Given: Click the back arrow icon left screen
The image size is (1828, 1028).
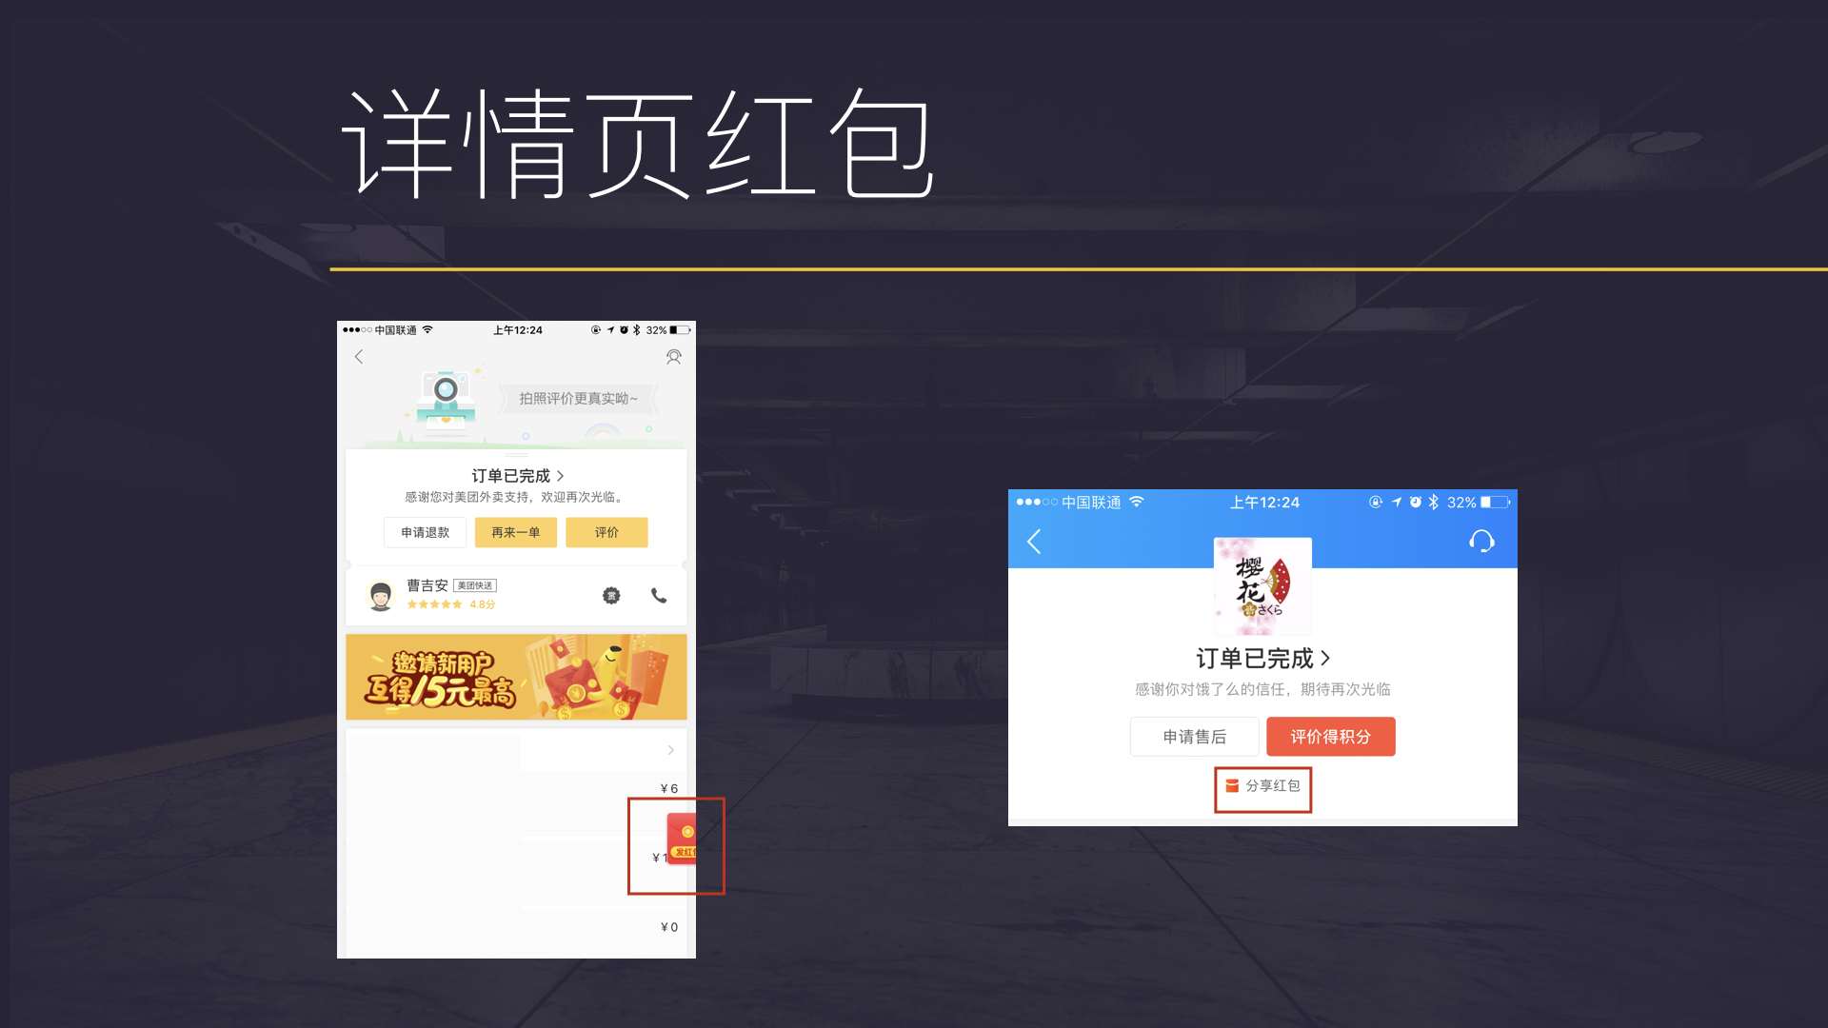Looking at the screenshot, I should (x=360, y=357).
